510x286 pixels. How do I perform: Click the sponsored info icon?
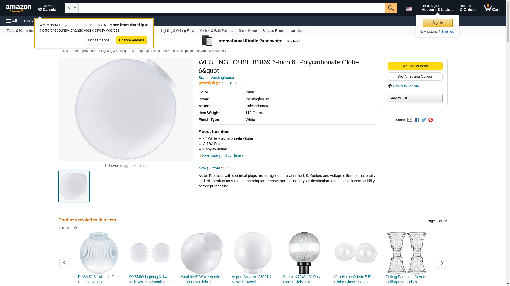[76, 228]
